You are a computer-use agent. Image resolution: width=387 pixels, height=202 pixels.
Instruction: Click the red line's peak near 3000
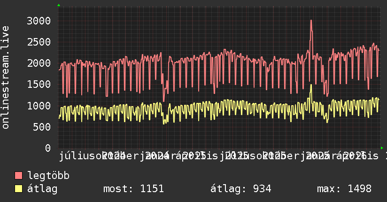(x=311, y=21)
